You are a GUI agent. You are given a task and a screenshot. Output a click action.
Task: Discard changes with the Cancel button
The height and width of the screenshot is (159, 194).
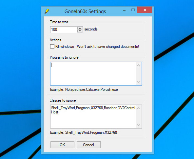(88, 145)
